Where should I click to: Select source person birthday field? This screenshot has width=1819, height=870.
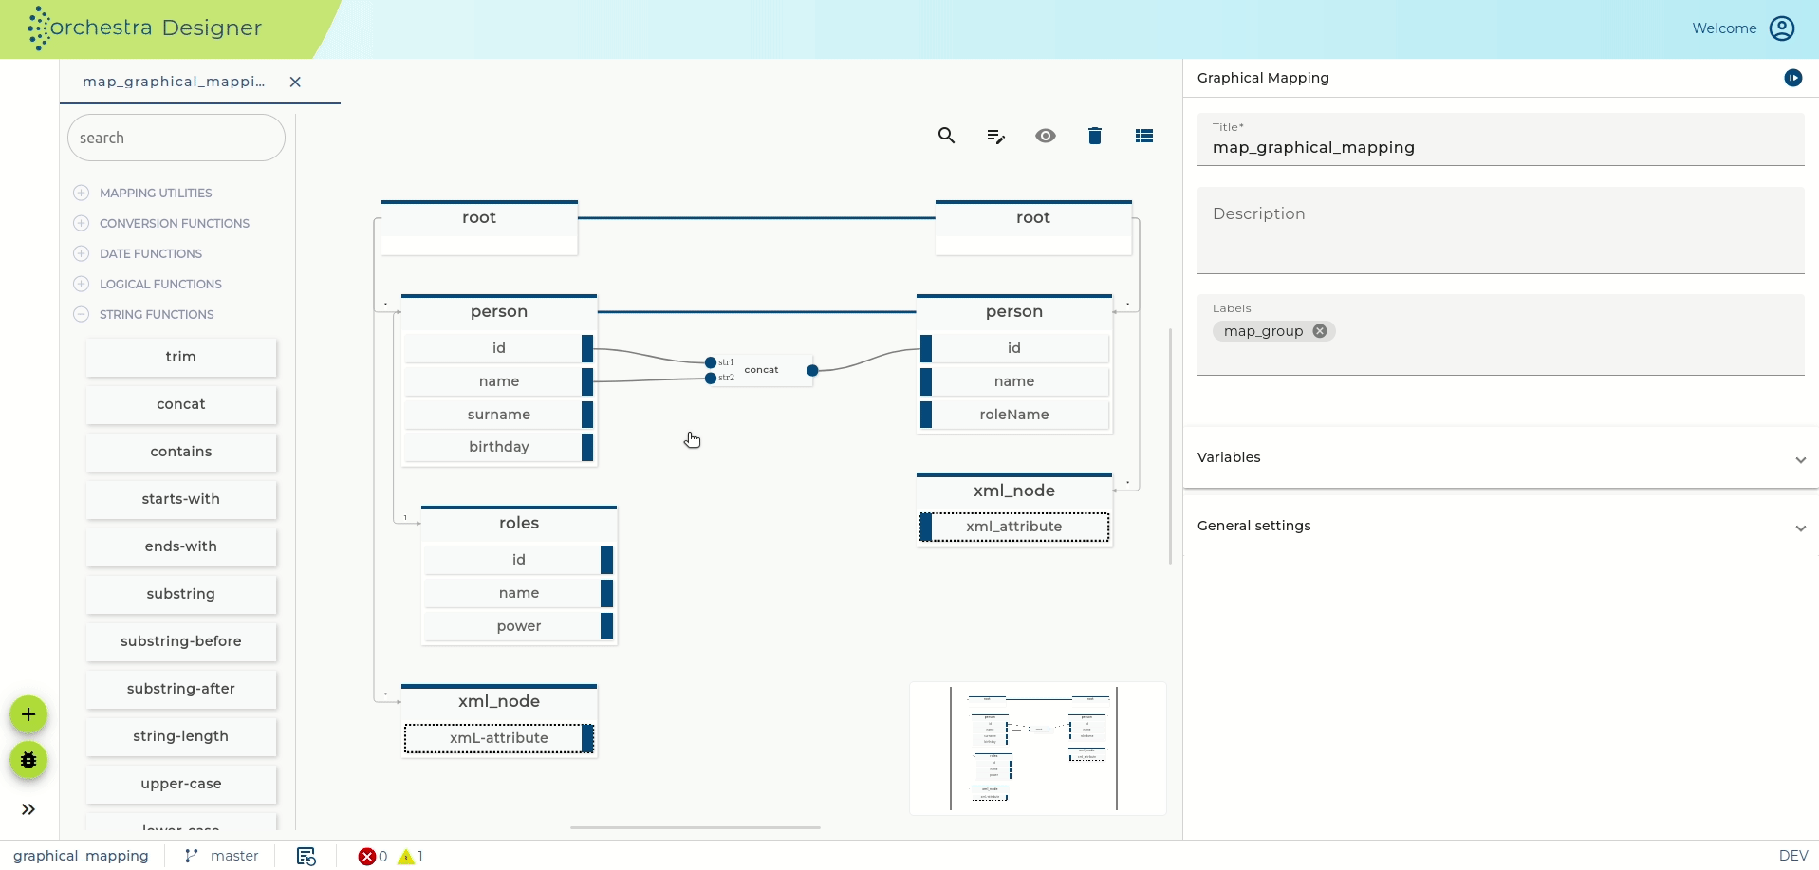coord(499,447)
